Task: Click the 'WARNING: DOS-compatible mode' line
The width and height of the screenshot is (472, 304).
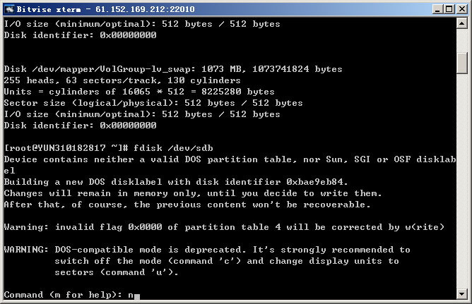Action: point(206,250)
